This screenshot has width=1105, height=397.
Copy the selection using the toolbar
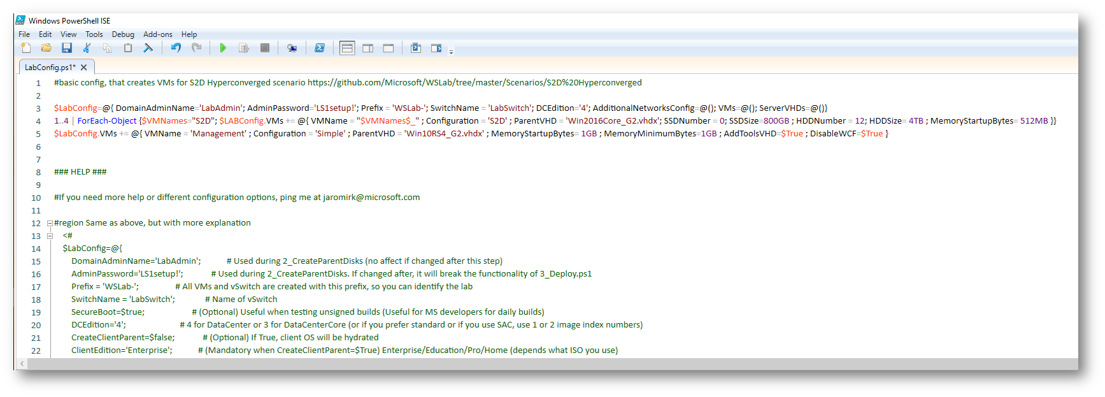click(108, 48)
